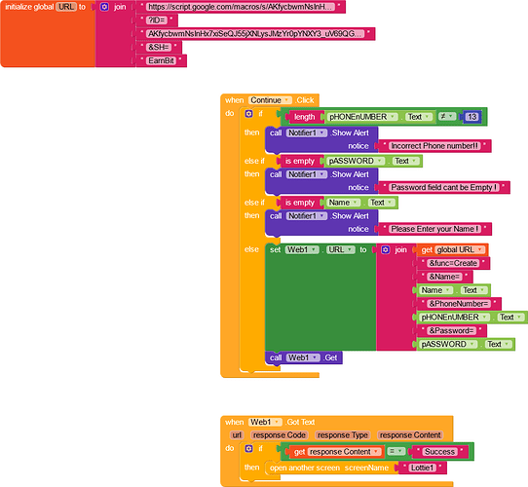Click the 'EarnBit' text string block
Viewport: 528px width, 487px height.
click(162, 60)
